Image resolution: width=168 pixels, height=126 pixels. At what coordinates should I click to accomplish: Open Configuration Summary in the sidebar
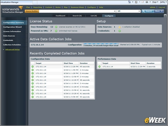14,23
